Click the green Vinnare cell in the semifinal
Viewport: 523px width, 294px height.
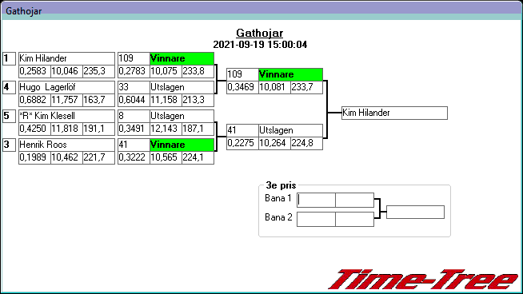click(x=290, y=74)
